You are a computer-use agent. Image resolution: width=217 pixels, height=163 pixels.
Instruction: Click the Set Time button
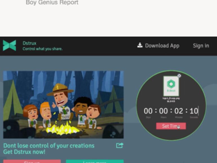pos(171,126)
